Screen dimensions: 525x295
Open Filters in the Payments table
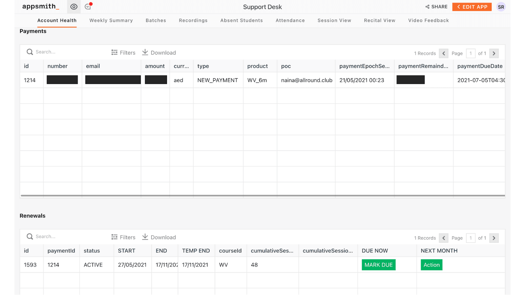click(123, 53)
